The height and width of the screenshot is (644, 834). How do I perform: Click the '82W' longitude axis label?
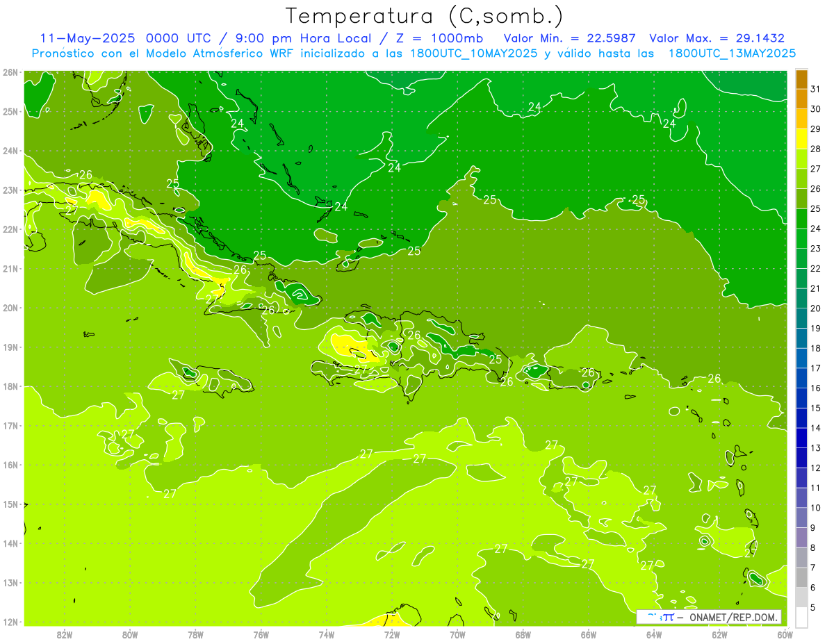pyautogui.click(x=64, y=634)
